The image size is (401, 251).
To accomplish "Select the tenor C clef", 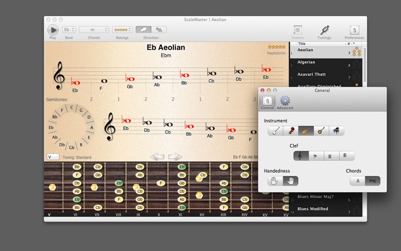I will click(347, 156).
